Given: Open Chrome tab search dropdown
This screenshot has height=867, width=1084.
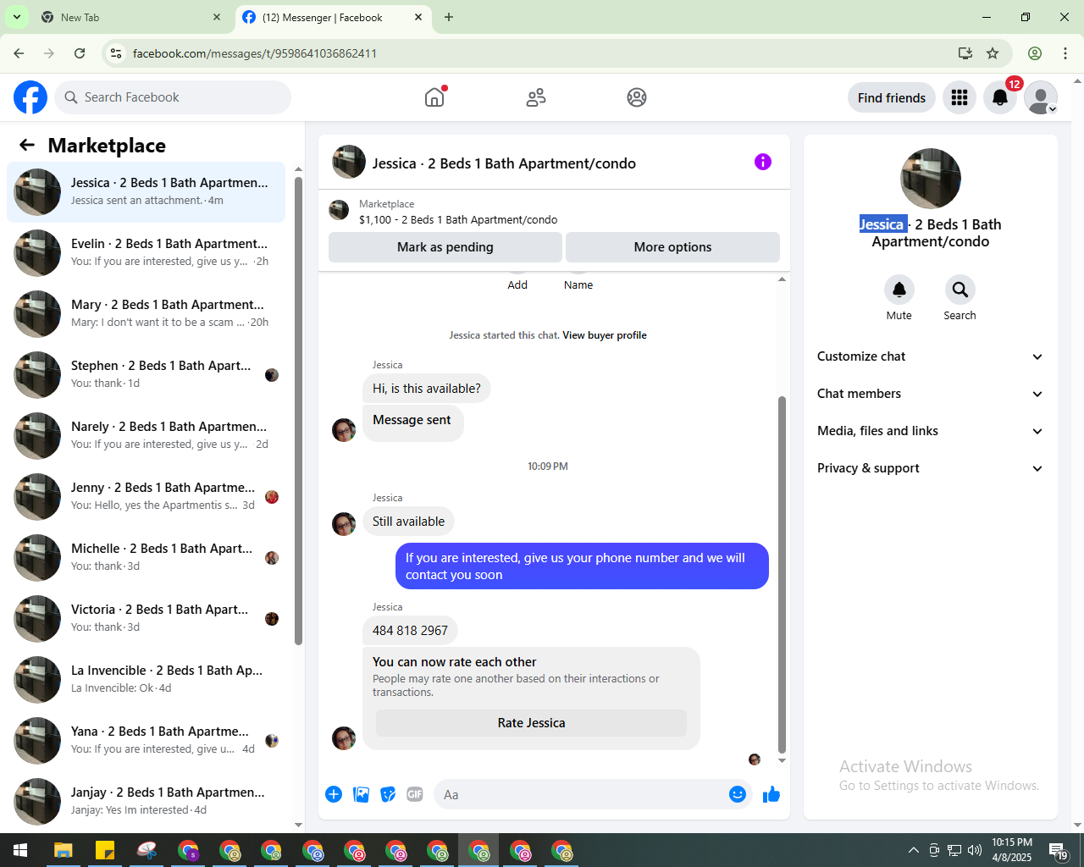Looking at the screenshot, I should click(16, 17).
